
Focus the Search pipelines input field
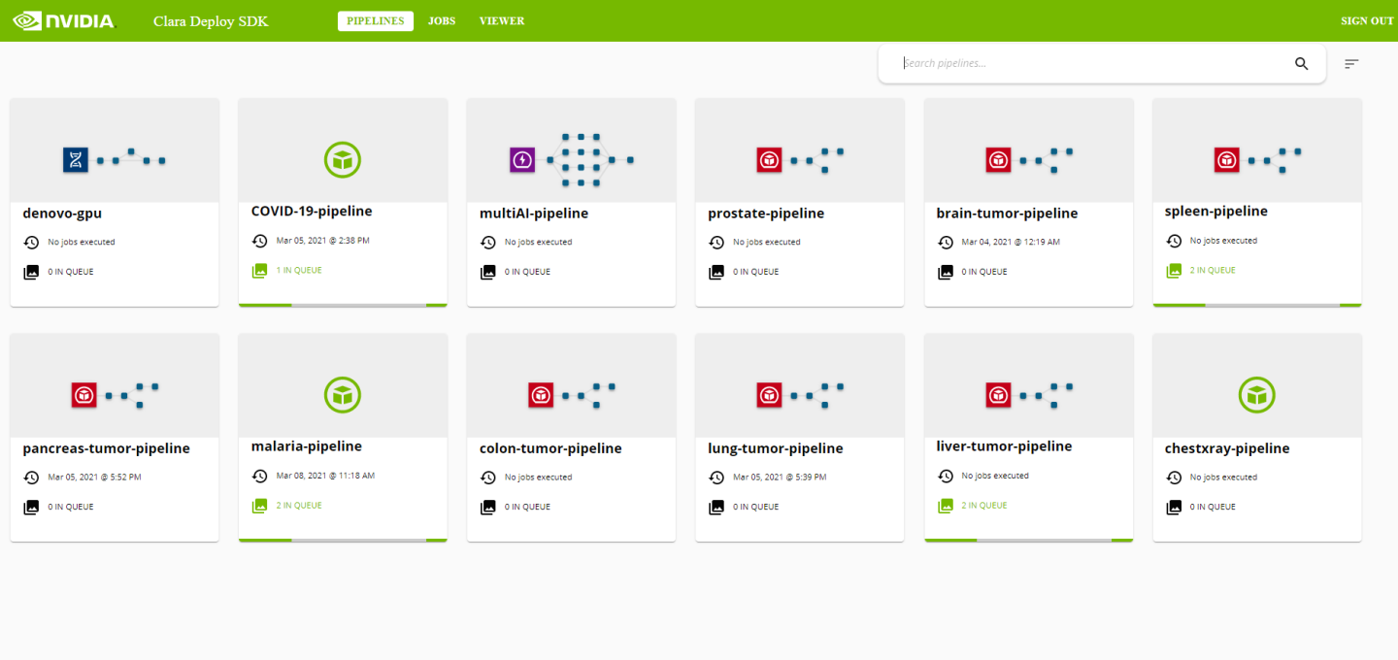pos(1092,64)
